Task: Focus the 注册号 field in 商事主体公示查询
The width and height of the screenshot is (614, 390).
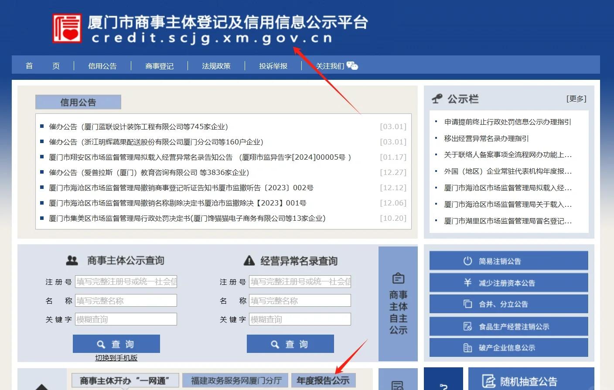Action: coord(126,282)
